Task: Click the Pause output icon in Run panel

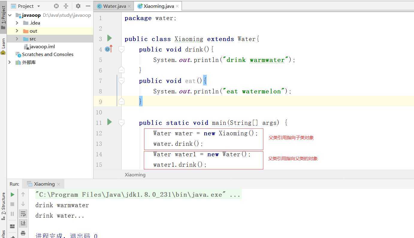Action: pos(12,214)
